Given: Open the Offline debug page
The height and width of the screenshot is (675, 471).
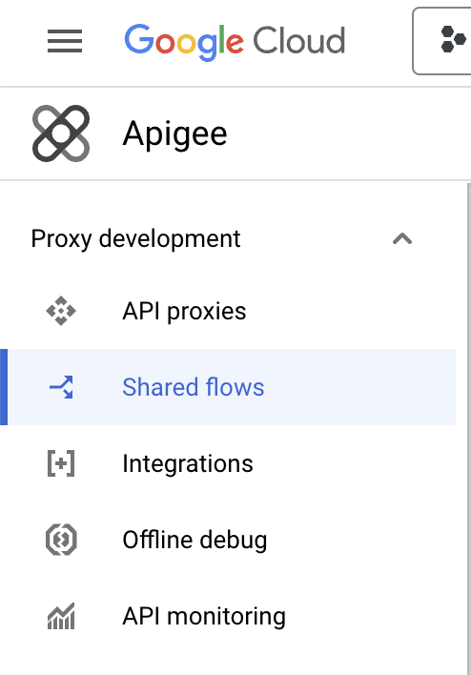Looking at the screenshot, I should click(x=195, y=540).
